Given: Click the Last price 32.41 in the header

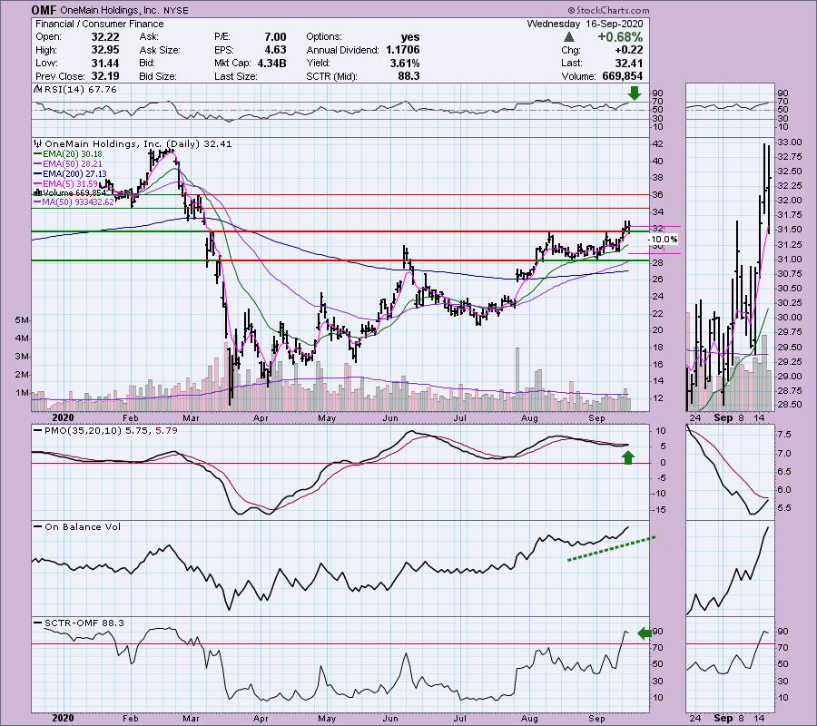Looking at the screenshot, I should [629, 63].
